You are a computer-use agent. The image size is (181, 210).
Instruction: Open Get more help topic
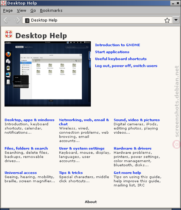tap(127, 173)
